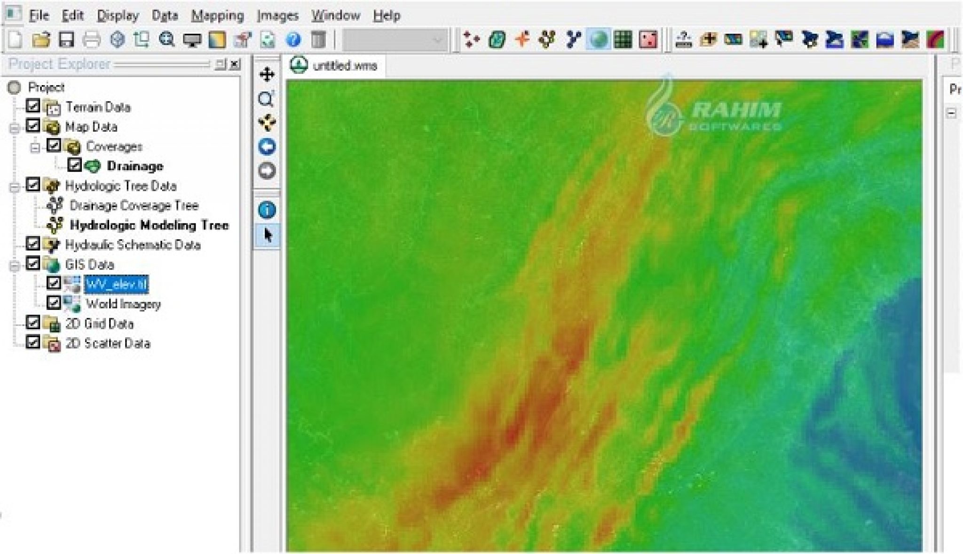Click the Frame macro to fit the view

[267, 121]
